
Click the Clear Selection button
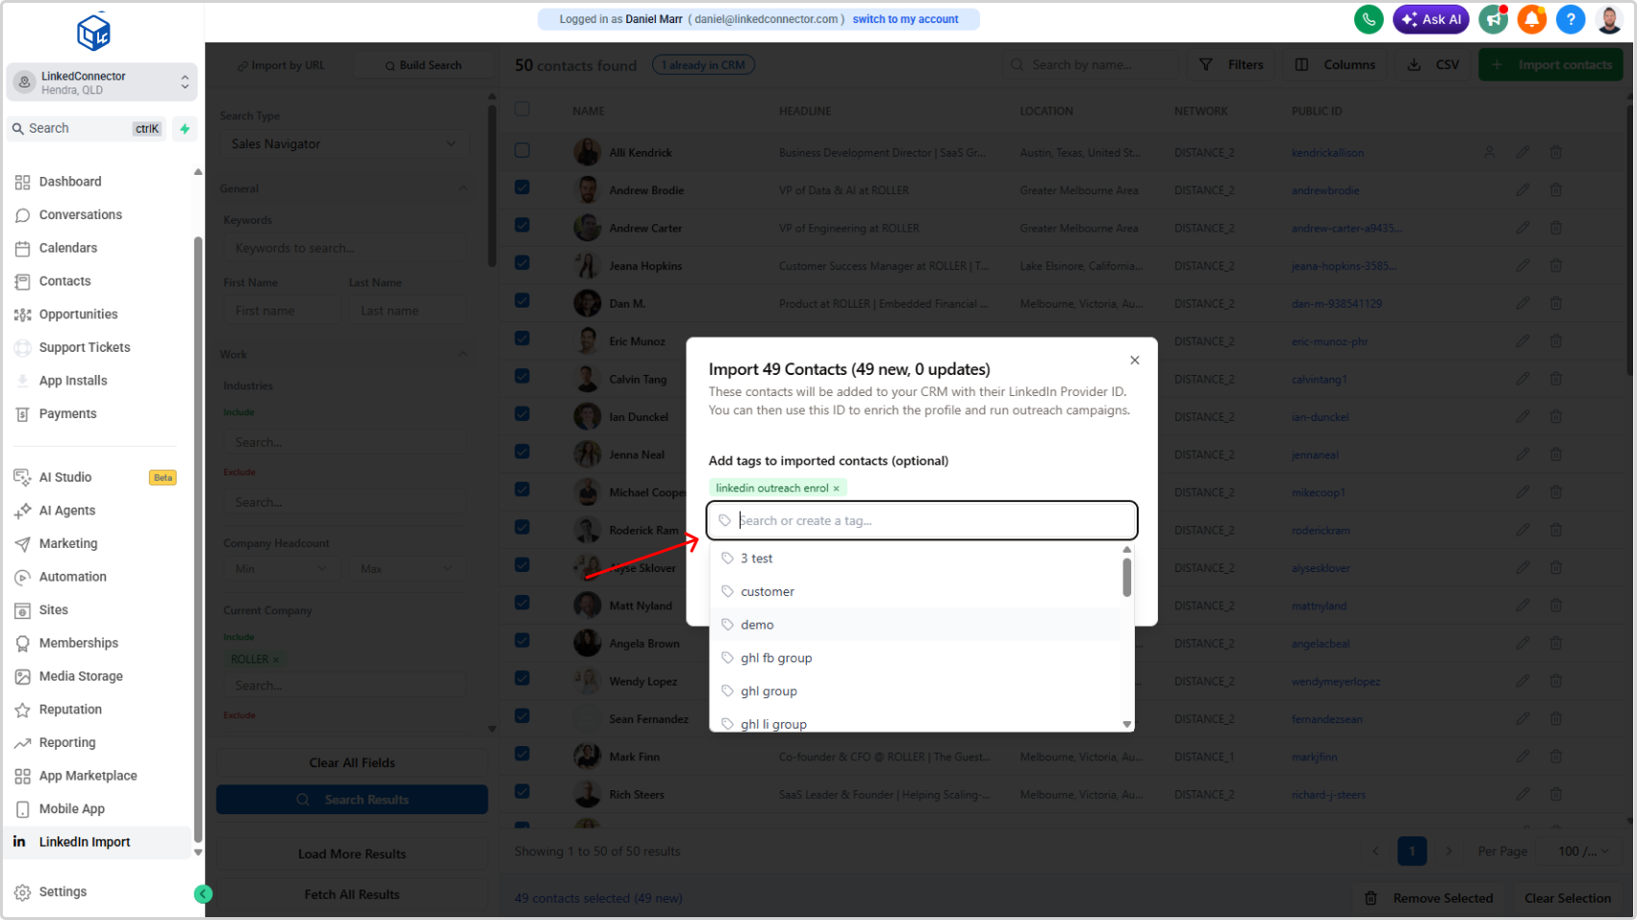1567,898
